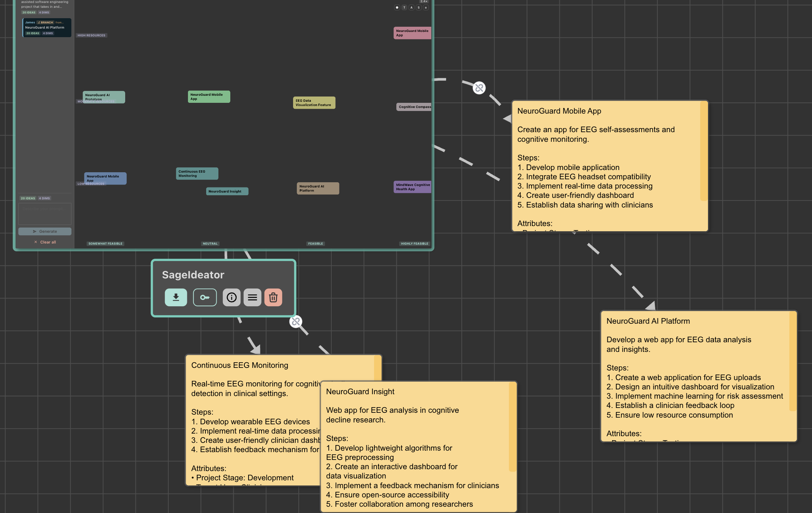Image resolution: width=812 pixels, height=513 pixels.
Task: Select the green NeuroGuard Mobile App chip
Action: [x=209, y=97]
